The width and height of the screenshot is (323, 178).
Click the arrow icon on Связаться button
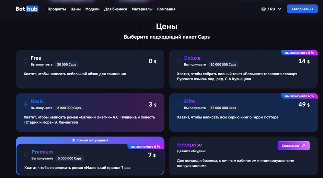[303, 146]
